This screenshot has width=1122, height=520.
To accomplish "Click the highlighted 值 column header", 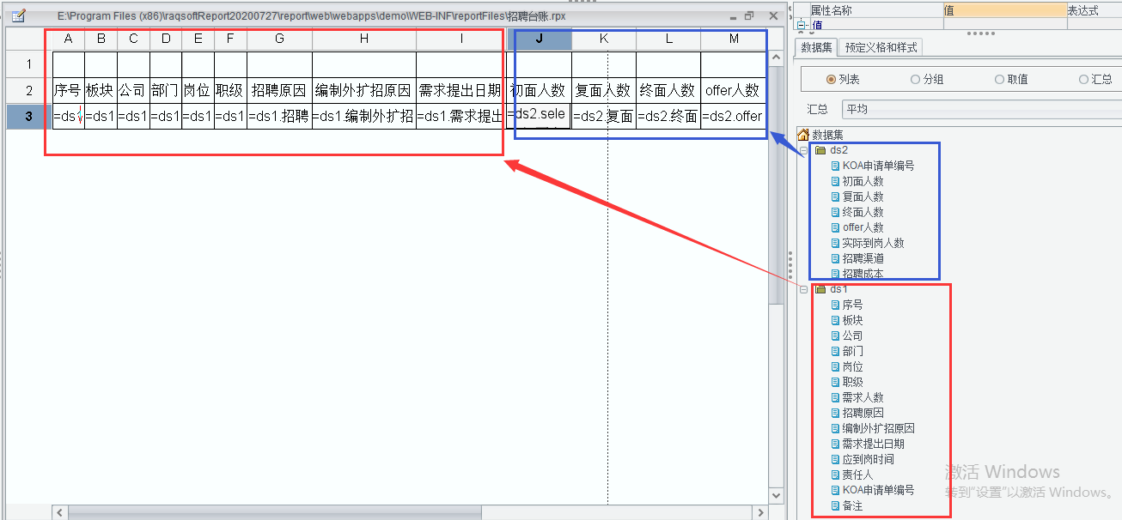I will pos(1004,10).
